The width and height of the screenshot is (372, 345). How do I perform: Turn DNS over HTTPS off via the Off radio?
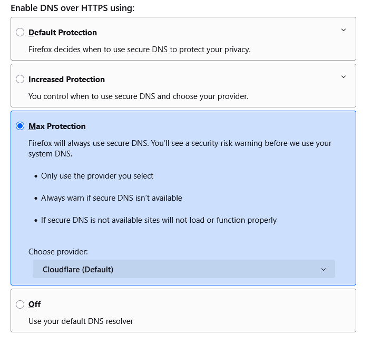(20, 304)
